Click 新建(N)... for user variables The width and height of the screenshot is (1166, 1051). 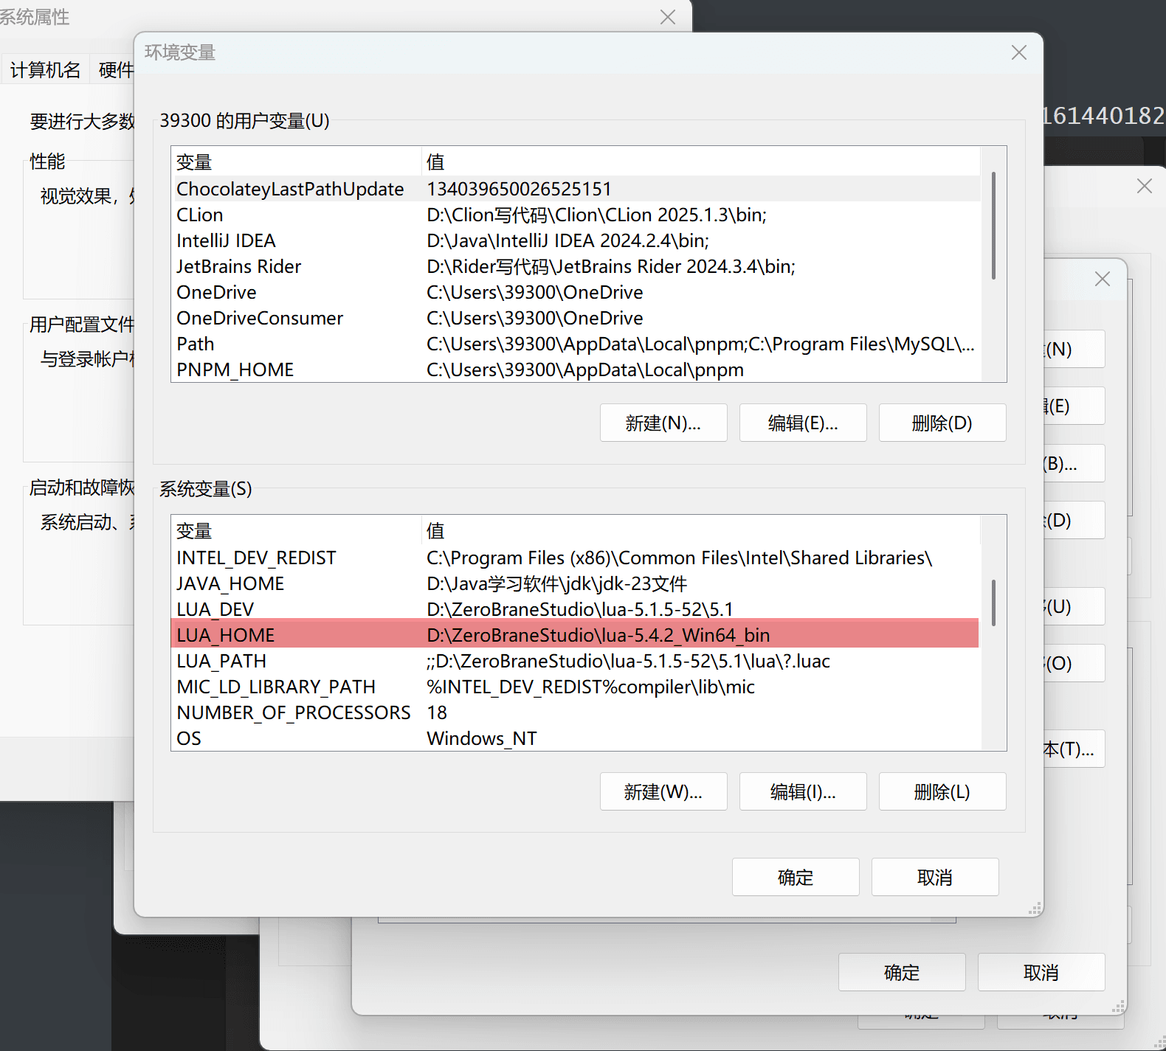click(x=663, y=423)
